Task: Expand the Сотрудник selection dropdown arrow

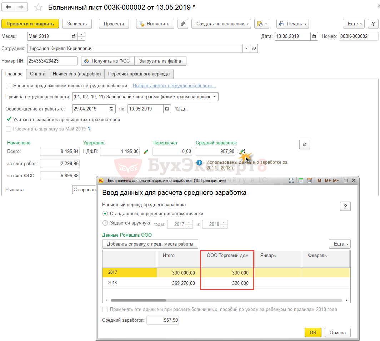Action: tap(246, 49)
